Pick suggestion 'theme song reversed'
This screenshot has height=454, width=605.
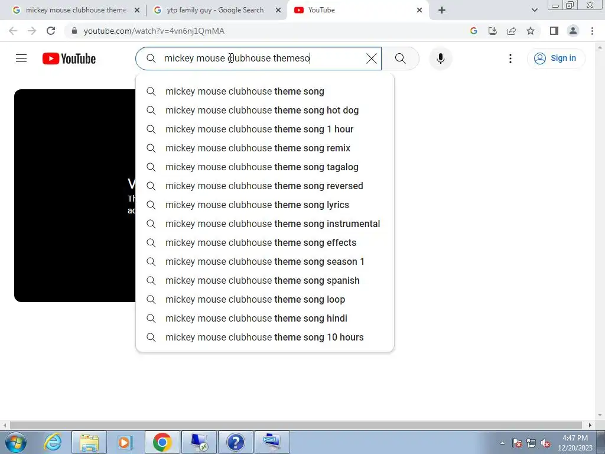265,186
